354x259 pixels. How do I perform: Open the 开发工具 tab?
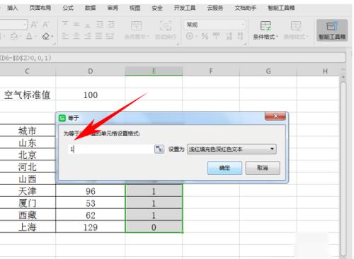[185, 8]
